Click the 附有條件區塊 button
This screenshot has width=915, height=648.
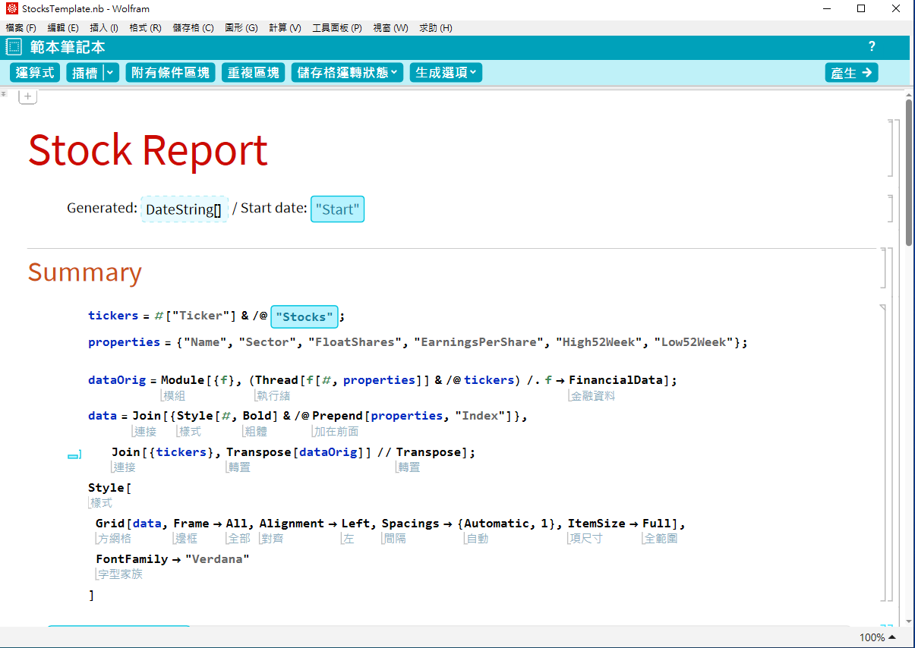tap(171, 73)
